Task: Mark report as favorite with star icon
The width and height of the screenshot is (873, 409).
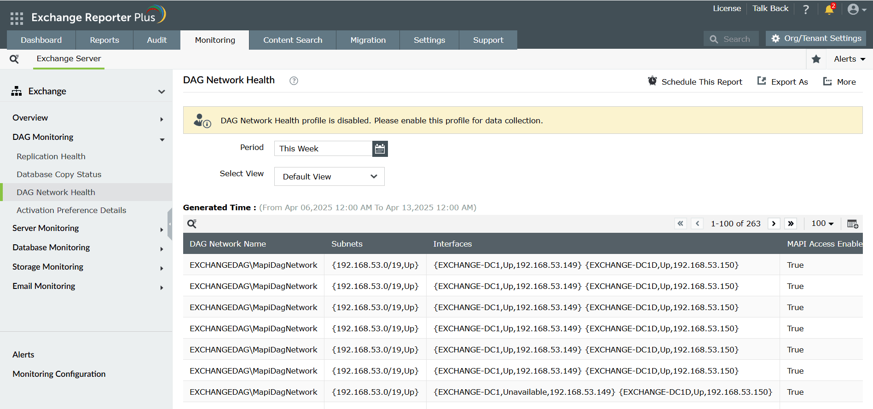Action: point(816,59)
